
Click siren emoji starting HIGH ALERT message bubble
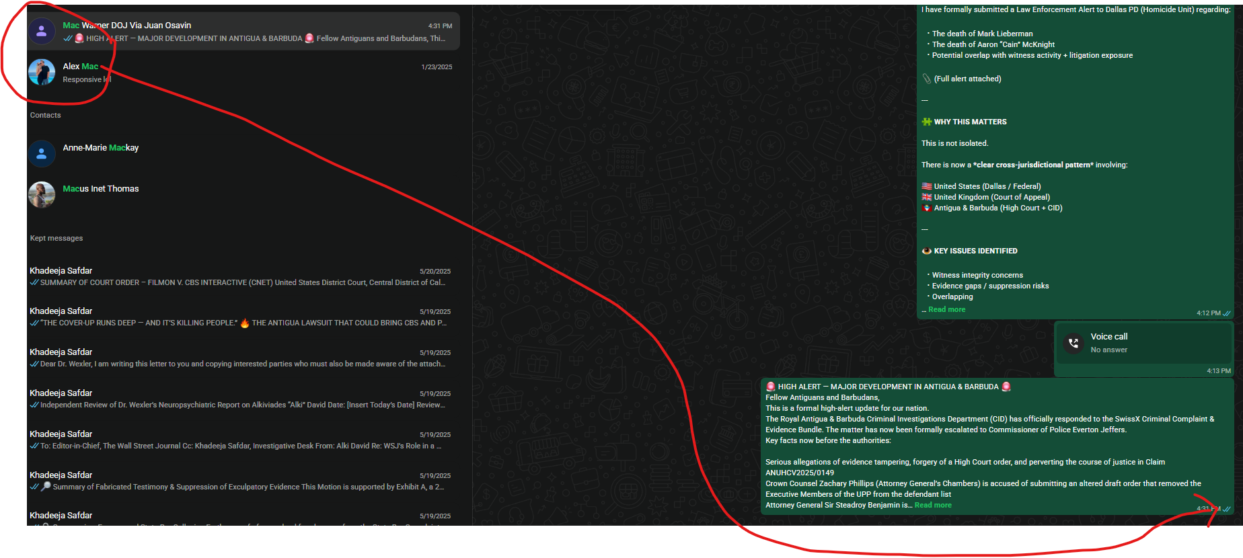tap(771, 387)
